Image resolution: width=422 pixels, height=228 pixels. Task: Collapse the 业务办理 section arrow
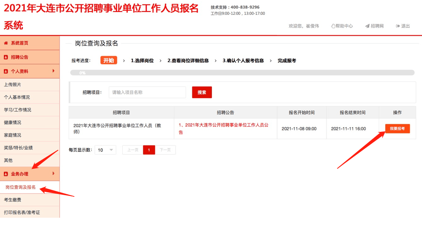click(54, 174)
